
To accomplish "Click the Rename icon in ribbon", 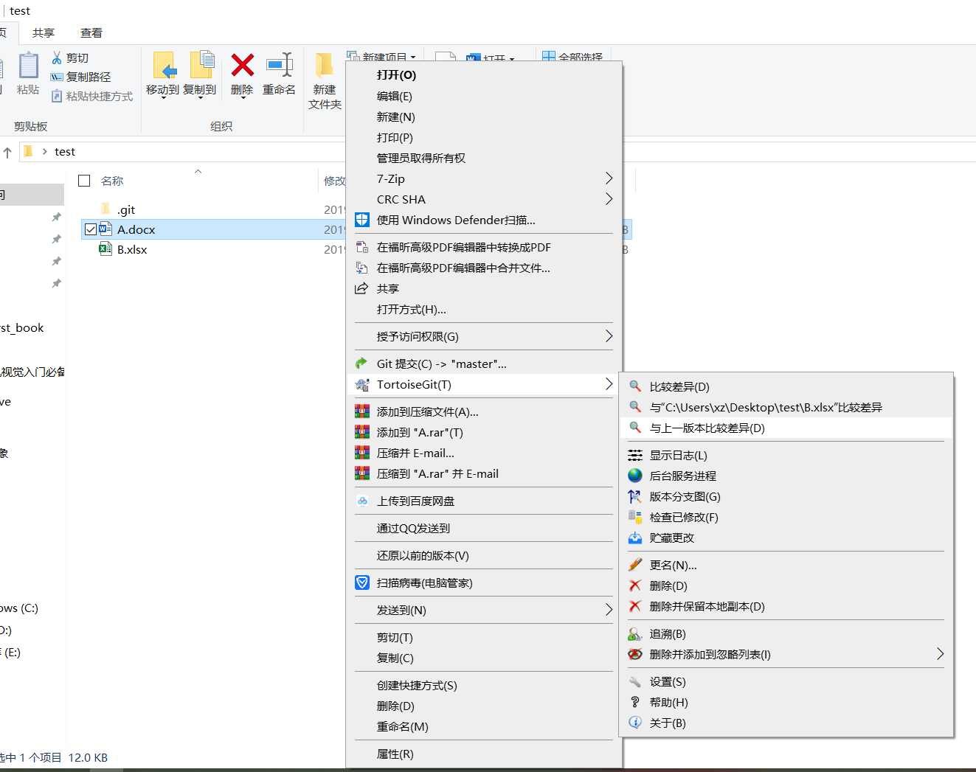I will tap(280, 65).
